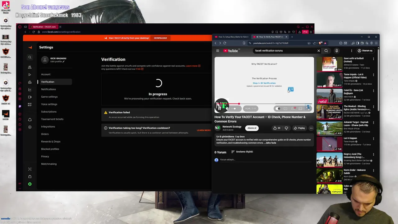Reload the FACEIT page
The width and height of the screenshot is (398, 224).
click(34, 32)
